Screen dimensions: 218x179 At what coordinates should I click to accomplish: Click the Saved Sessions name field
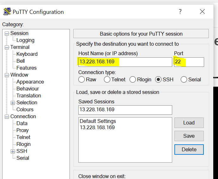(x=125, y=110)
